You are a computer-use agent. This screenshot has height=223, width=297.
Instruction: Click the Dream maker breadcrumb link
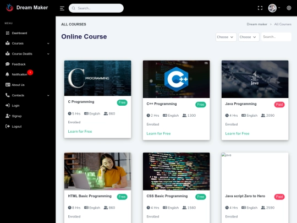point(257,24)
